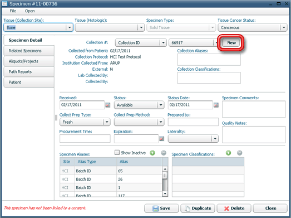
Task: Open the Open menu
Action: click(29, 11)
